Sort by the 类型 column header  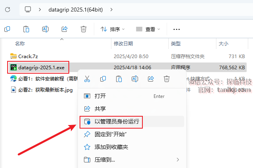coord(176,44)
